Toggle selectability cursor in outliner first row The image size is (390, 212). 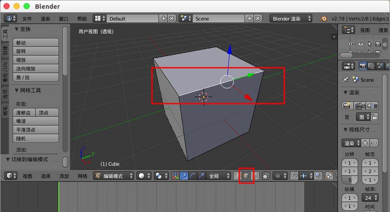click(369, 44)
